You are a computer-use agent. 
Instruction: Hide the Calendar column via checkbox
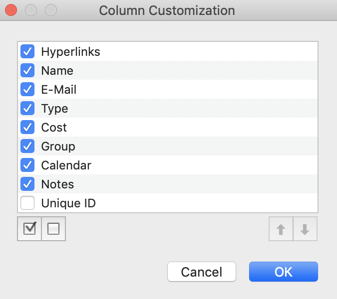[27, 165]
